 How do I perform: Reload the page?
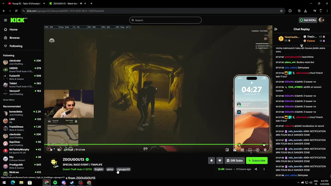tap(16, 11)
